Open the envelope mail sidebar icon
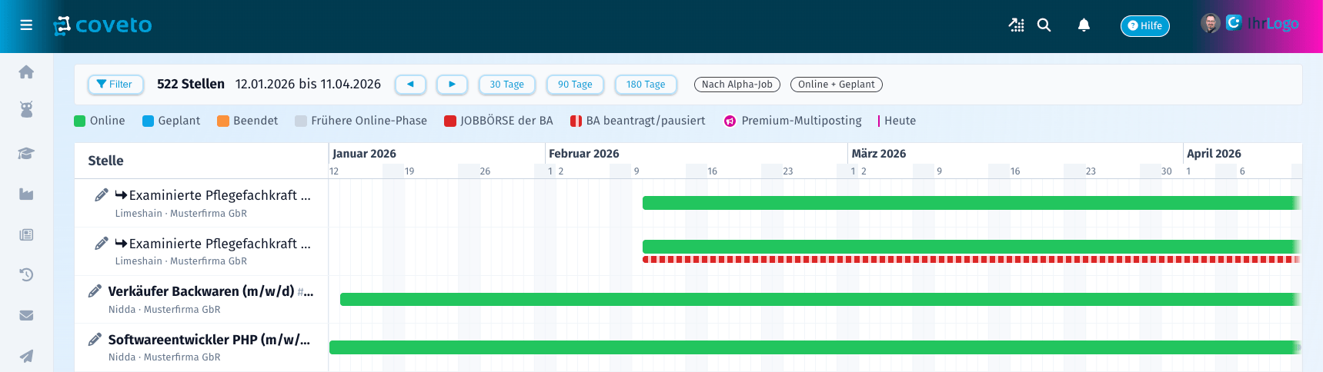Image resolution: width=1323 pixels, height=372 pixels. (x=26, y=315)
